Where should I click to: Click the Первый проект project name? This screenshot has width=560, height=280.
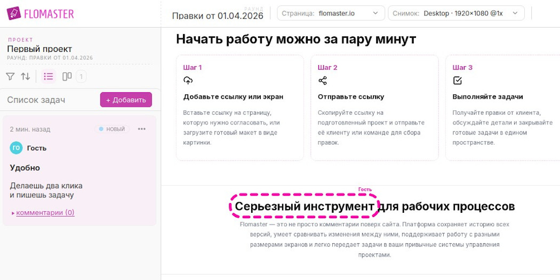coord(39,49)
